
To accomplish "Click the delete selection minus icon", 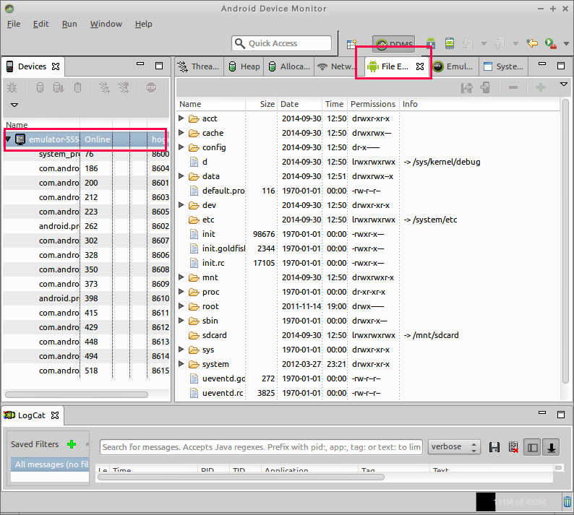I will coord(513,87).
